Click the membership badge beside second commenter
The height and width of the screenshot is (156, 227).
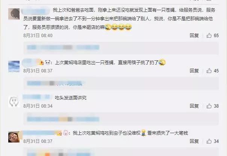tap(41, 62)
